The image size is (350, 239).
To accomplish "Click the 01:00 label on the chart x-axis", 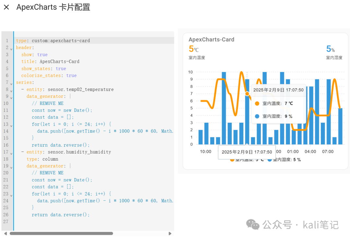I will (293, 152).
